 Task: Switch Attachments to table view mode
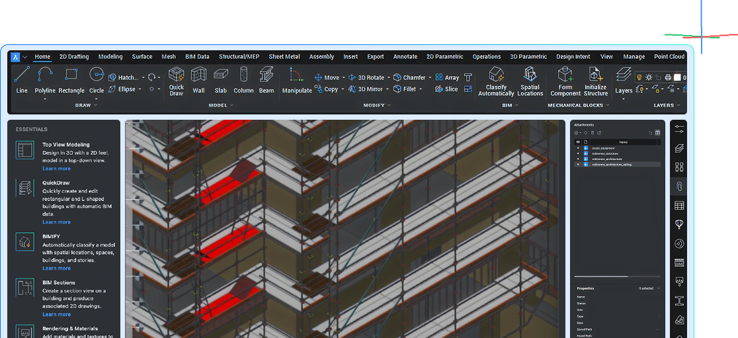pyautogui.click(x=657, y=133)
